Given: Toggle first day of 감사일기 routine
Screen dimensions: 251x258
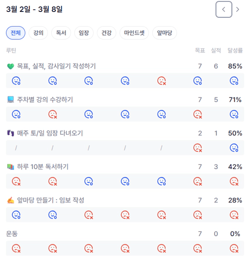Looking at the screenshot, I should tap(16, 81).
